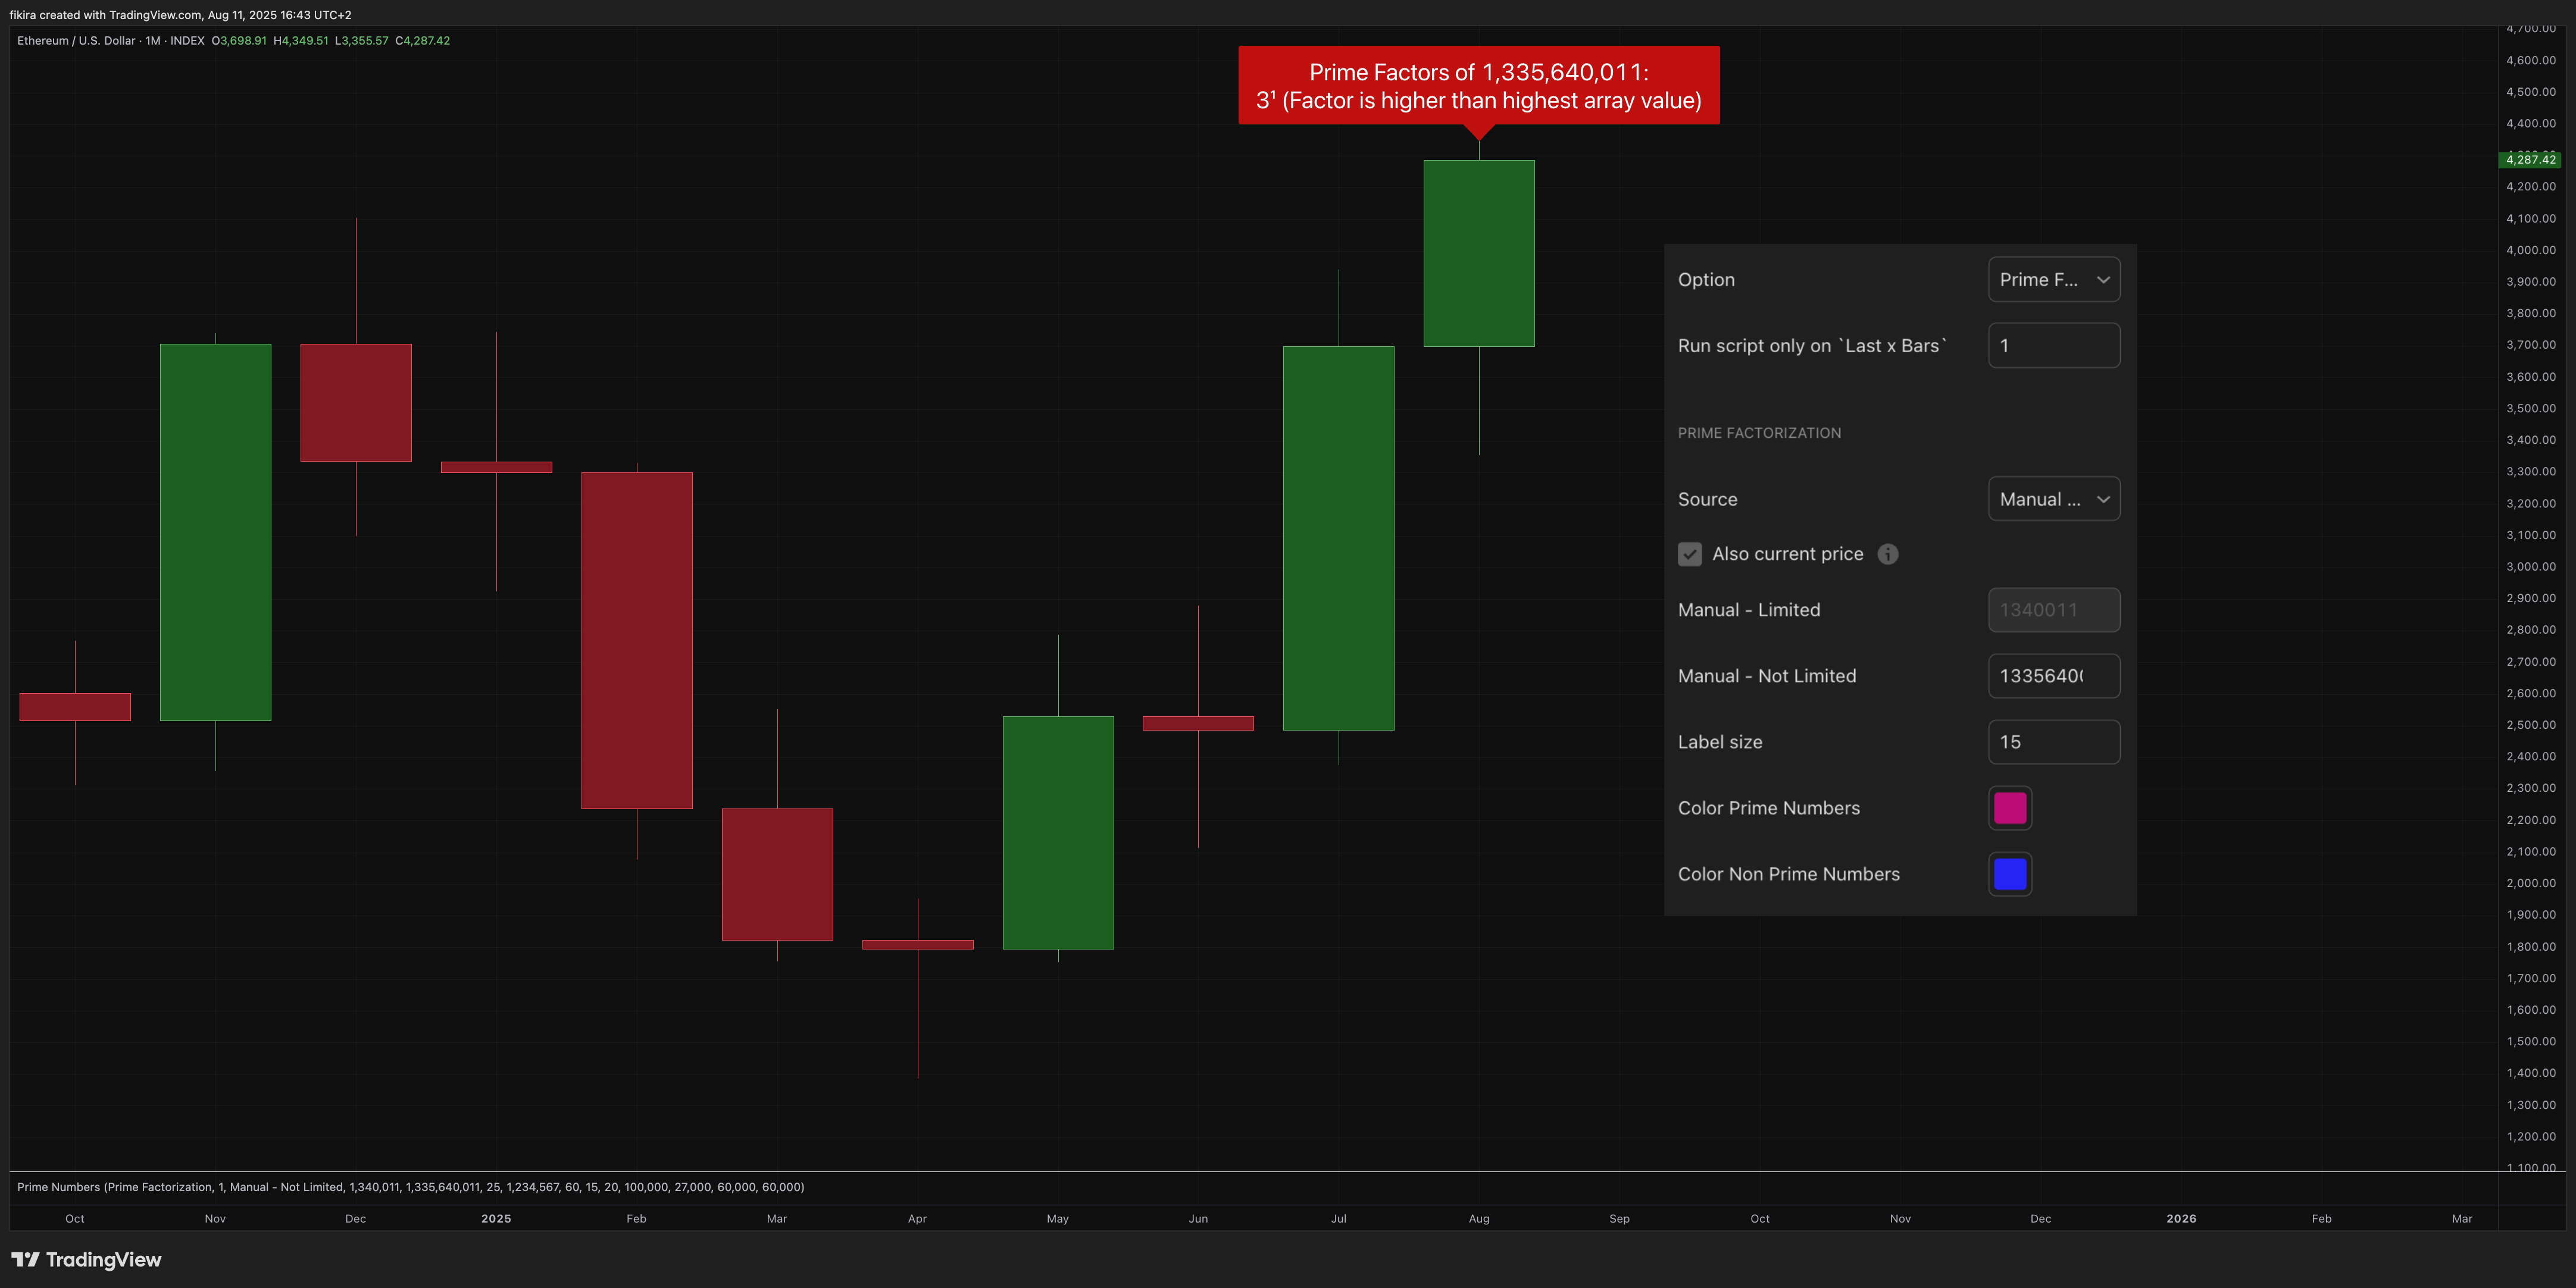Click the info icon beside Also current price
The width and height of the screenshot is (2576, 1288).
click(x=1888, y=554)
